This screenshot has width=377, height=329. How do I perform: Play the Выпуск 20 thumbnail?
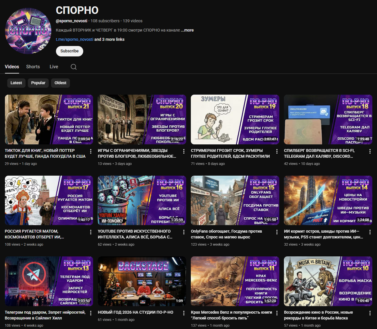point(142,120)
